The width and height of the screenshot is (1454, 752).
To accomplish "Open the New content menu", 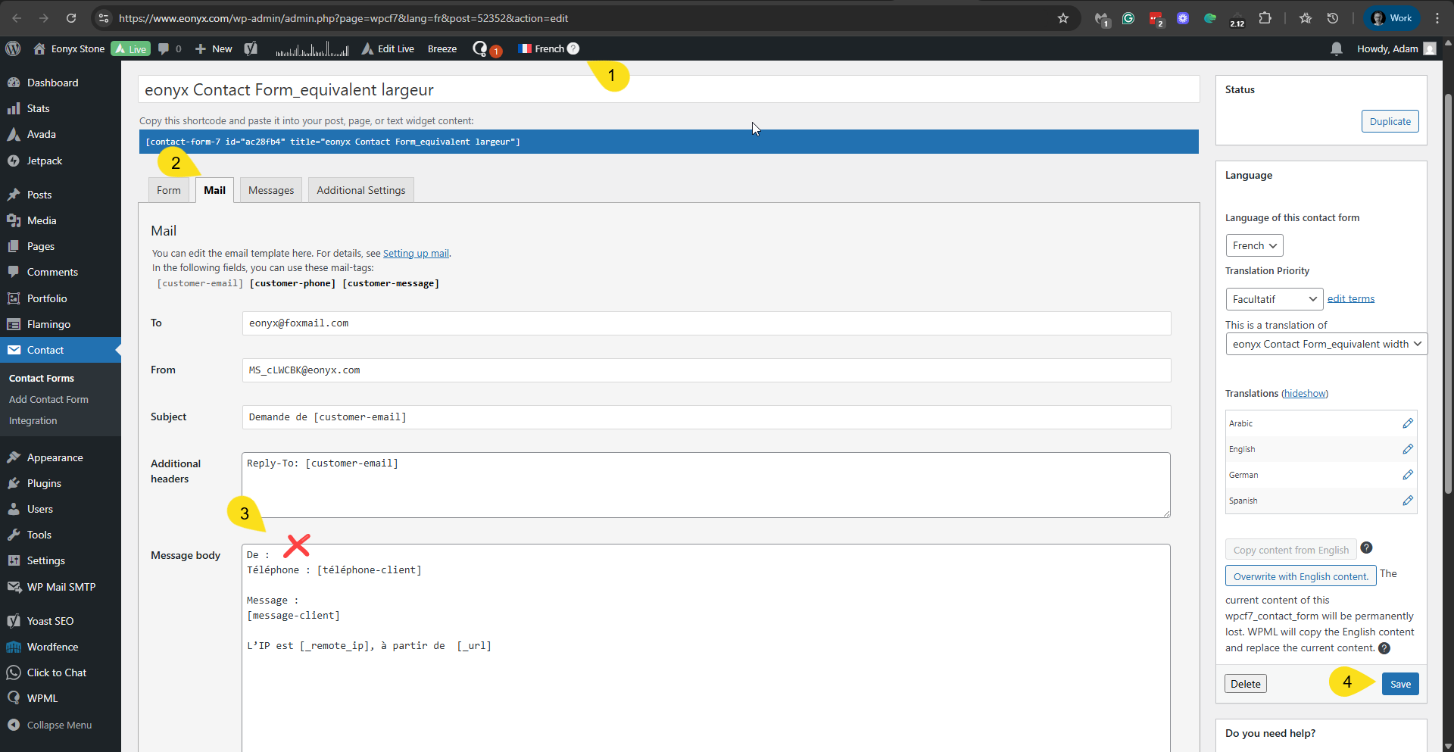I will click(x=214, y=48).
